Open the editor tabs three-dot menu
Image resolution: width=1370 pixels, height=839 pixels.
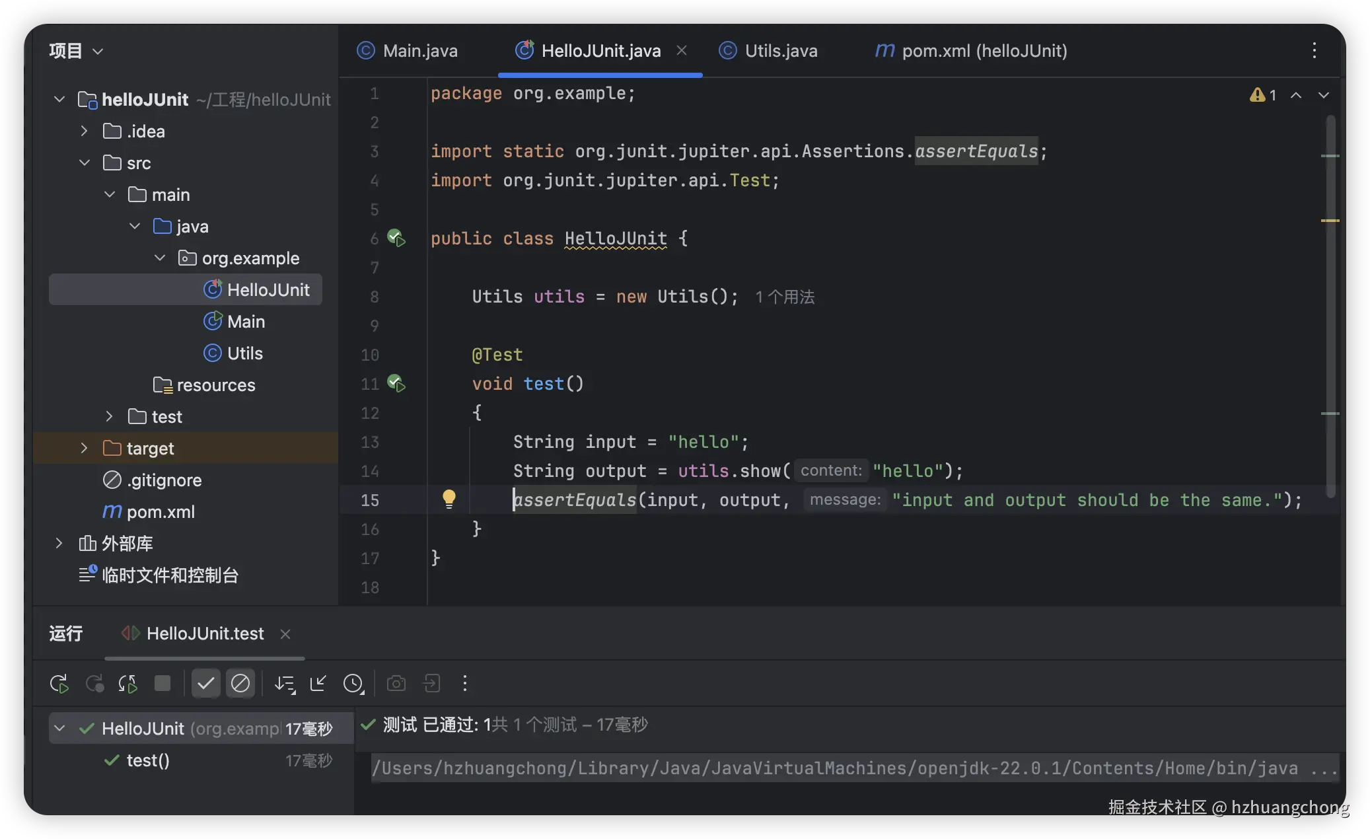pos(1314,51)
